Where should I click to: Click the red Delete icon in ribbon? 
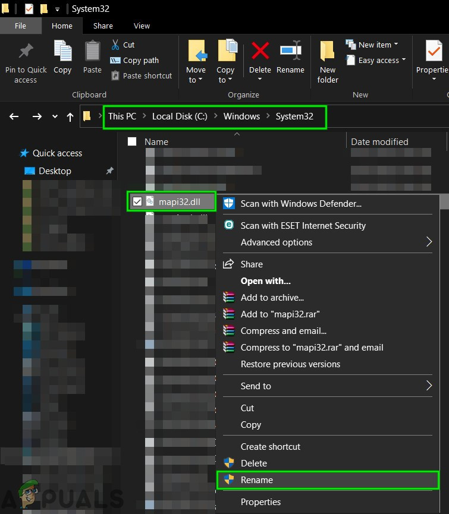tap(260, 51)
